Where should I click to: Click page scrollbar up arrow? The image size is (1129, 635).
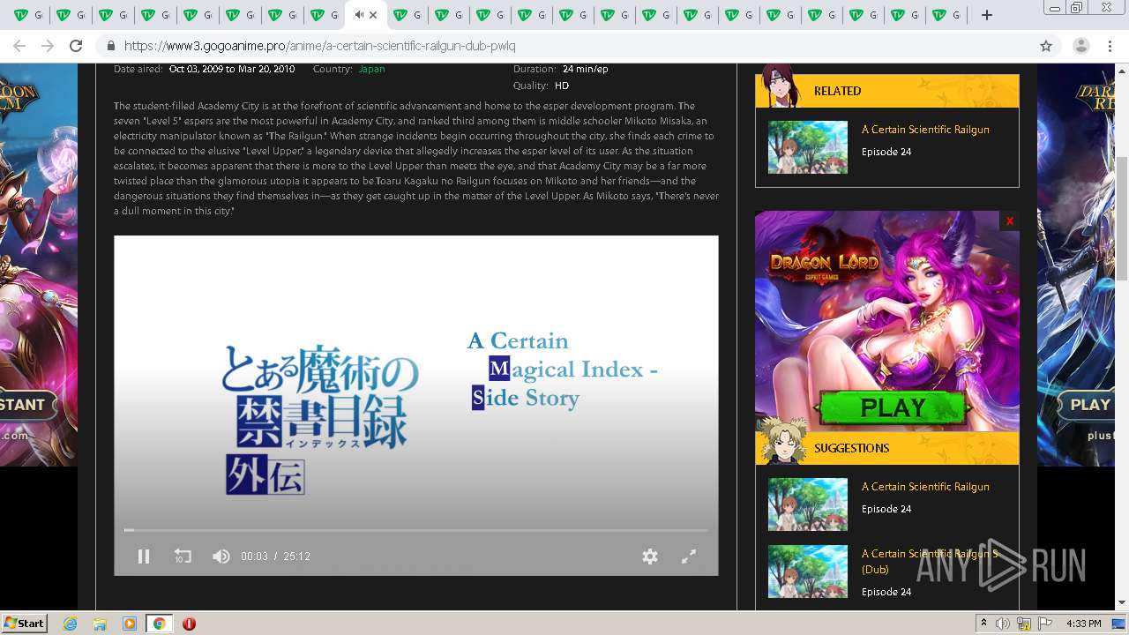click(1122, 71)
